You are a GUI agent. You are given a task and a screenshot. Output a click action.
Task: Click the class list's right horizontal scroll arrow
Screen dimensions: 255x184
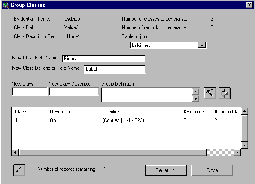[x=237, y=152]
